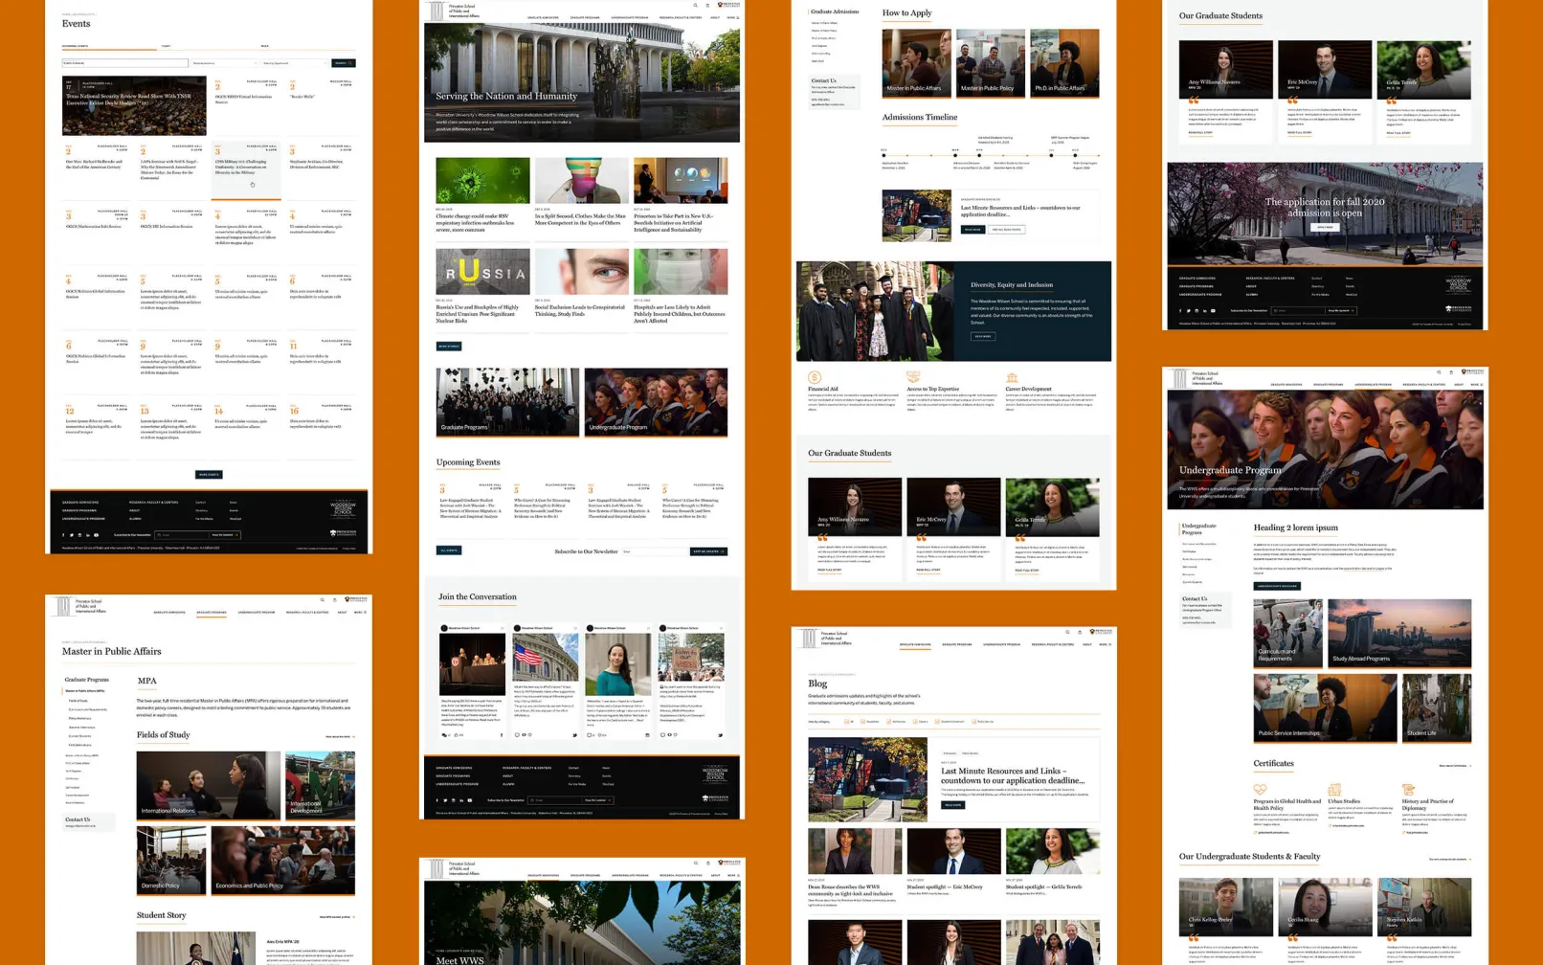The height and width of the screenshot is (965, 1543).
Task: Click search icon in Undergraduate Program page header
Action: pyautogui.click(x=1438, y=372)
